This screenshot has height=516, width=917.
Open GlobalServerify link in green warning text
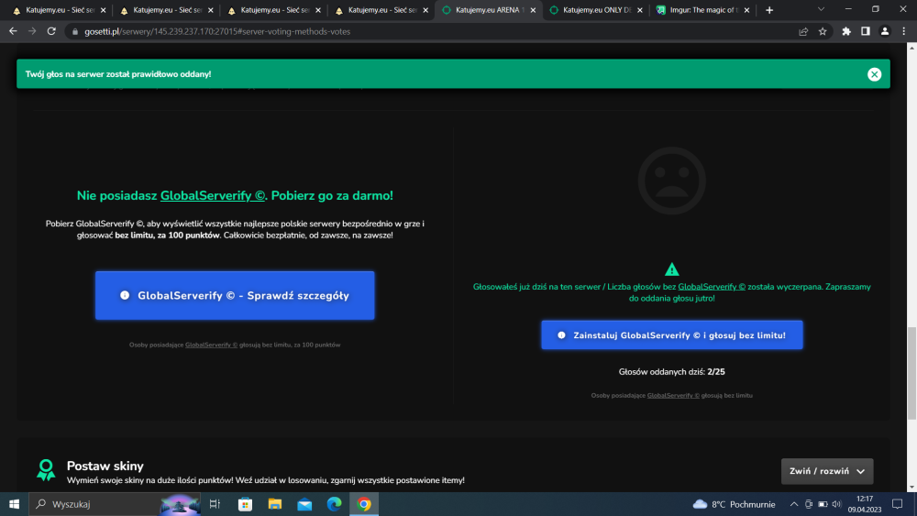(712, 286)
